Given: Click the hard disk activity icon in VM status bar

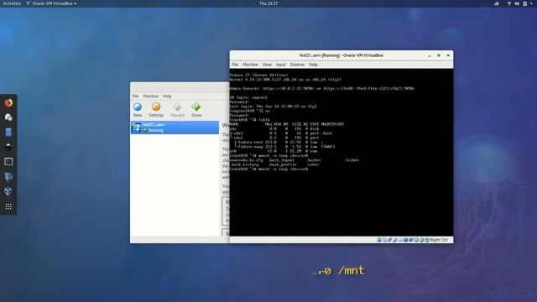Looking at the screenshot, I should [379, 240].
